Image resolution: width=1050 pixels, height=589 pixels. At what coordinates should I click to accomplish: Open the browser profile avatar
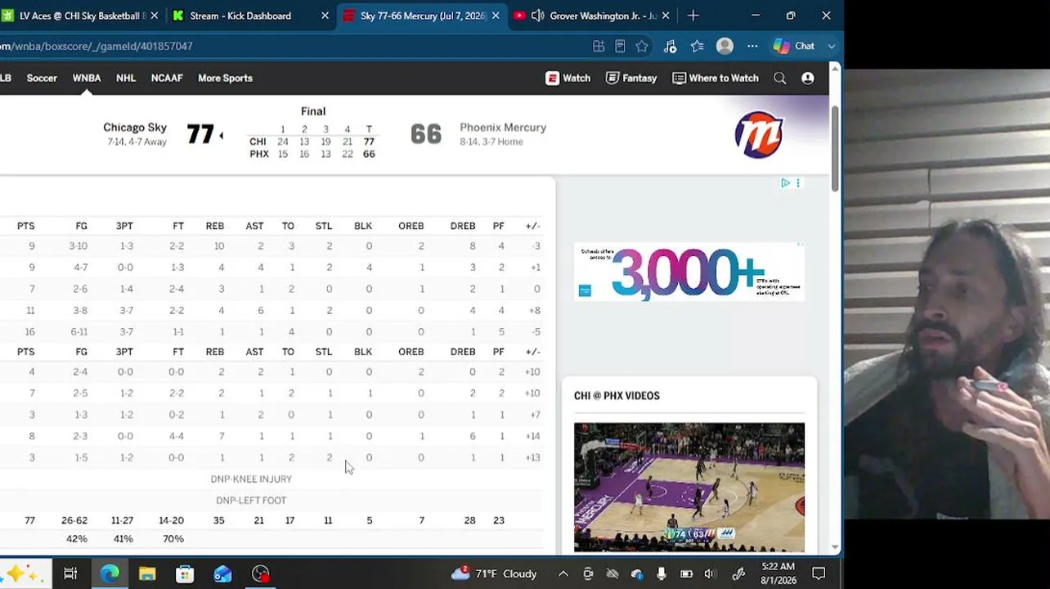[725, 47]
